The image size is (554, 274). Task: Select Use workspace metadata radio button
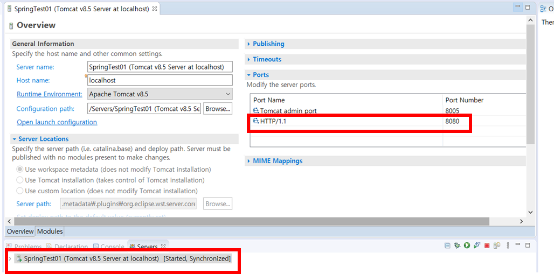20,170
